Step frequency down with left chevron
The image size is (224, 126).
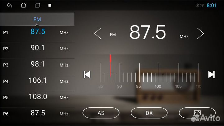98,34
